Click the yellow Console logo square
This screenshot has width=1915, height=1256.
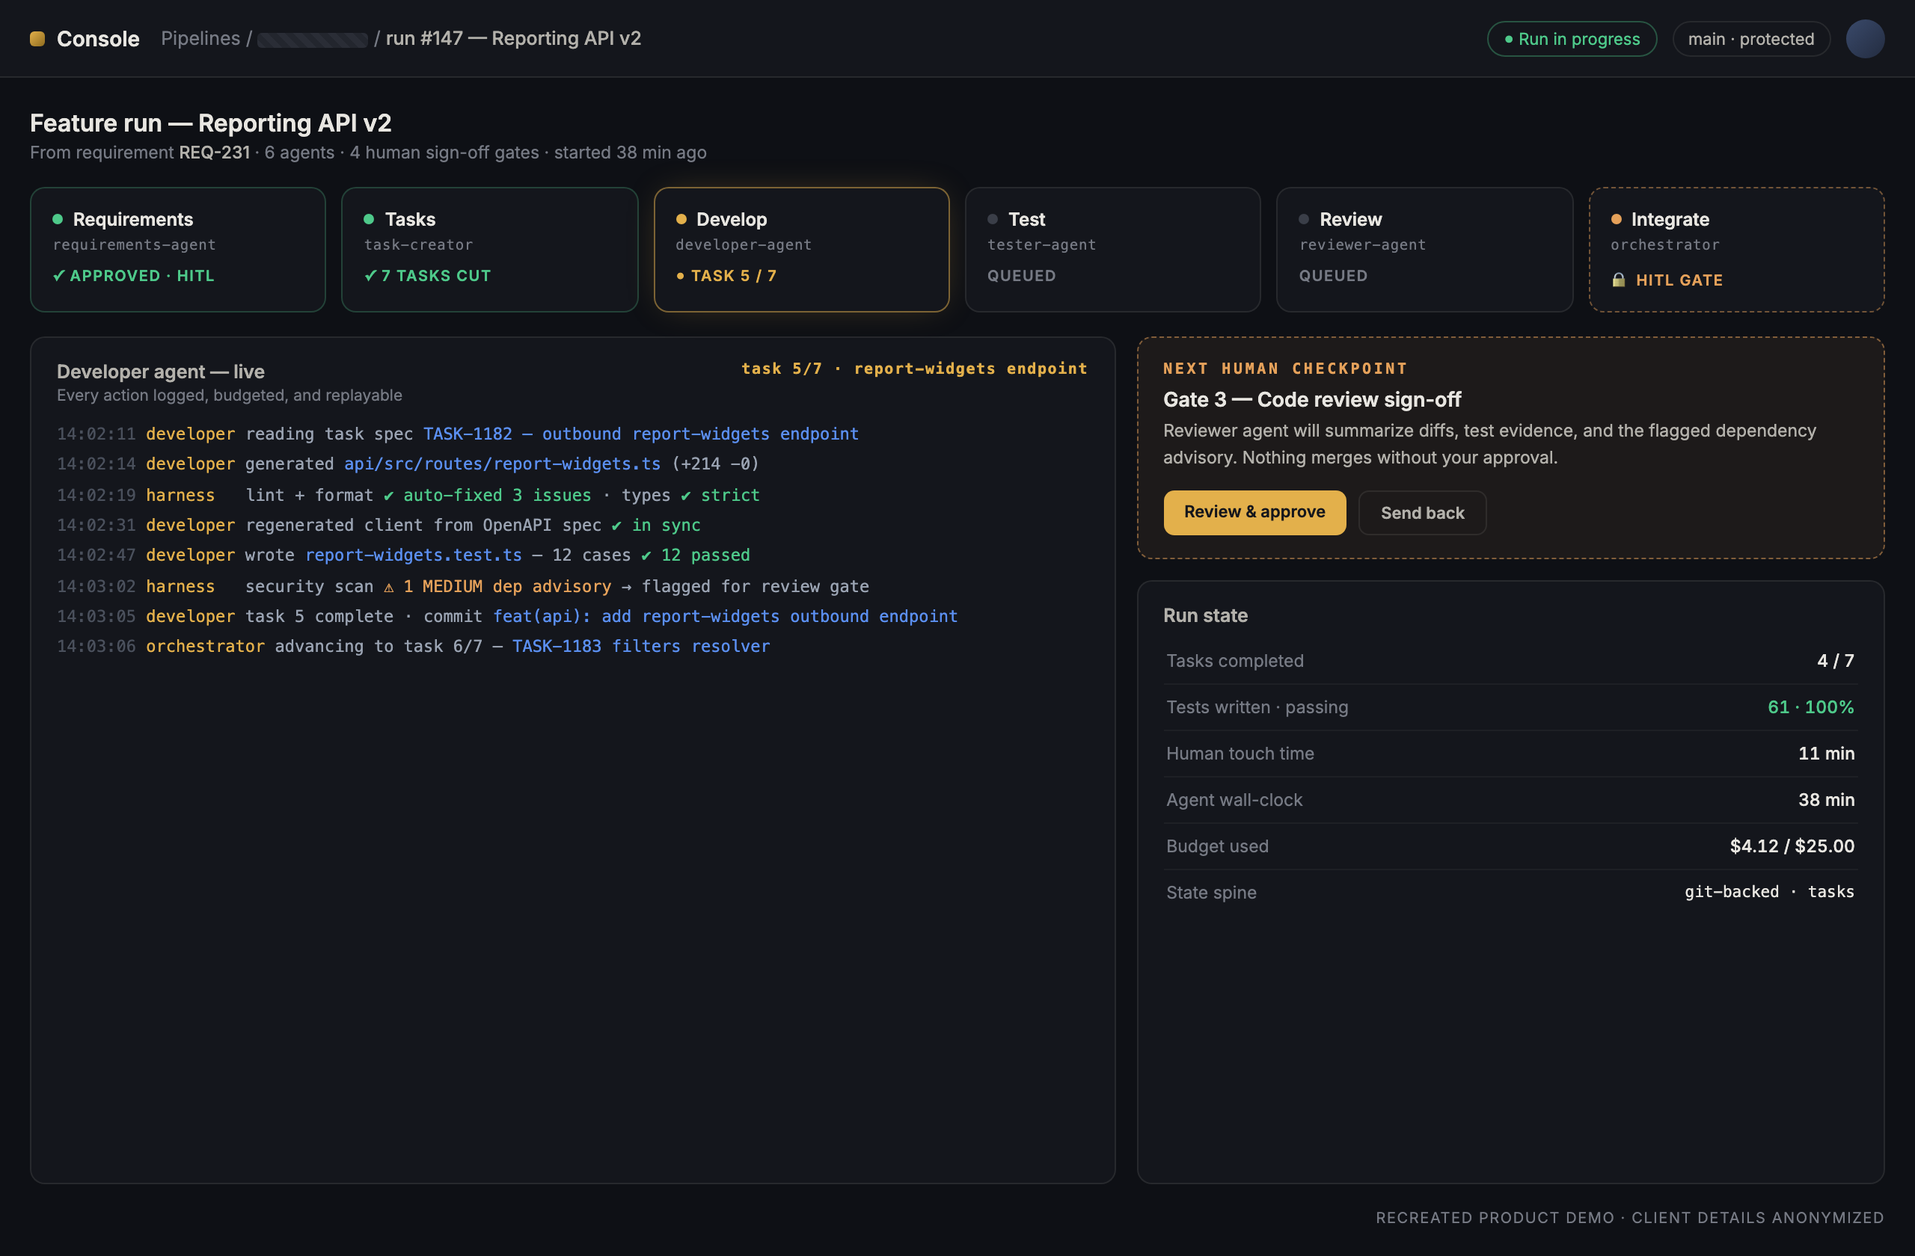[37, 39]
